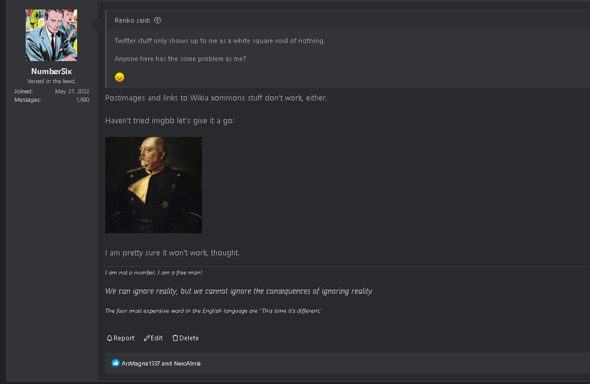Click the 'Versed in the lewd.' user title

(x=51, y=81)
